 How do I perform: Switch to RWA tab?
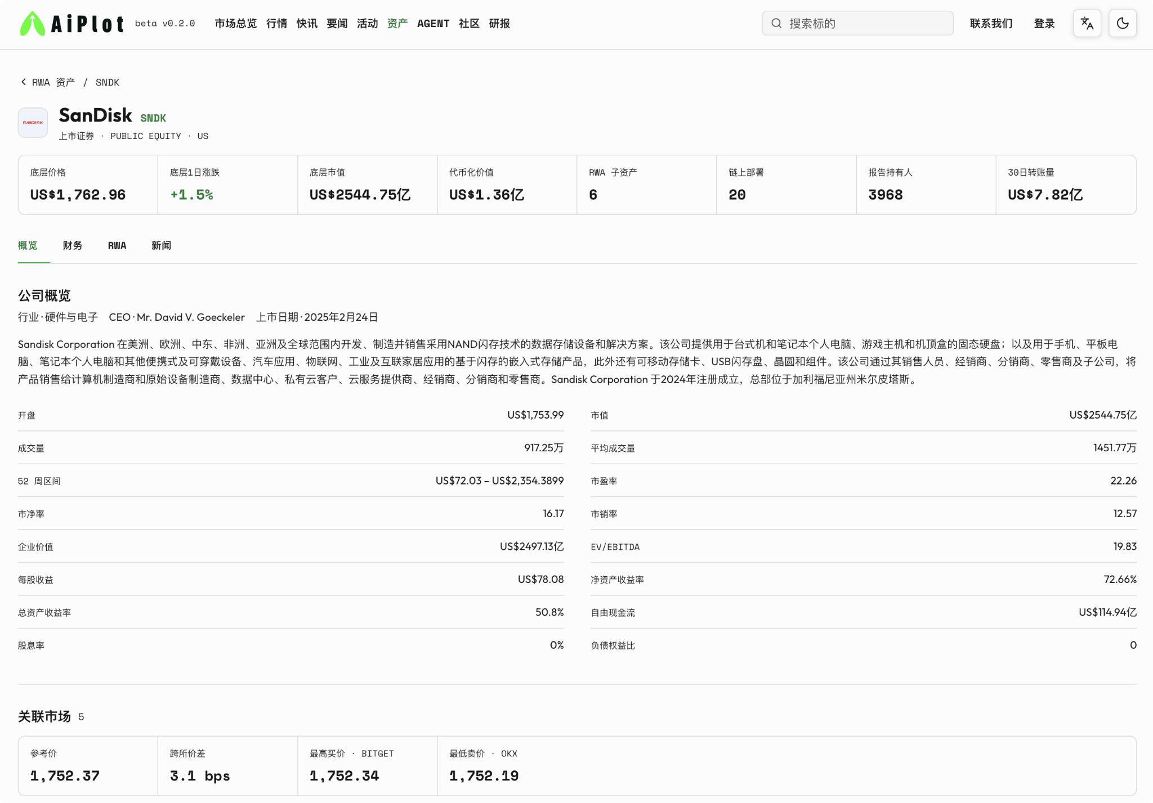[117, 245]
